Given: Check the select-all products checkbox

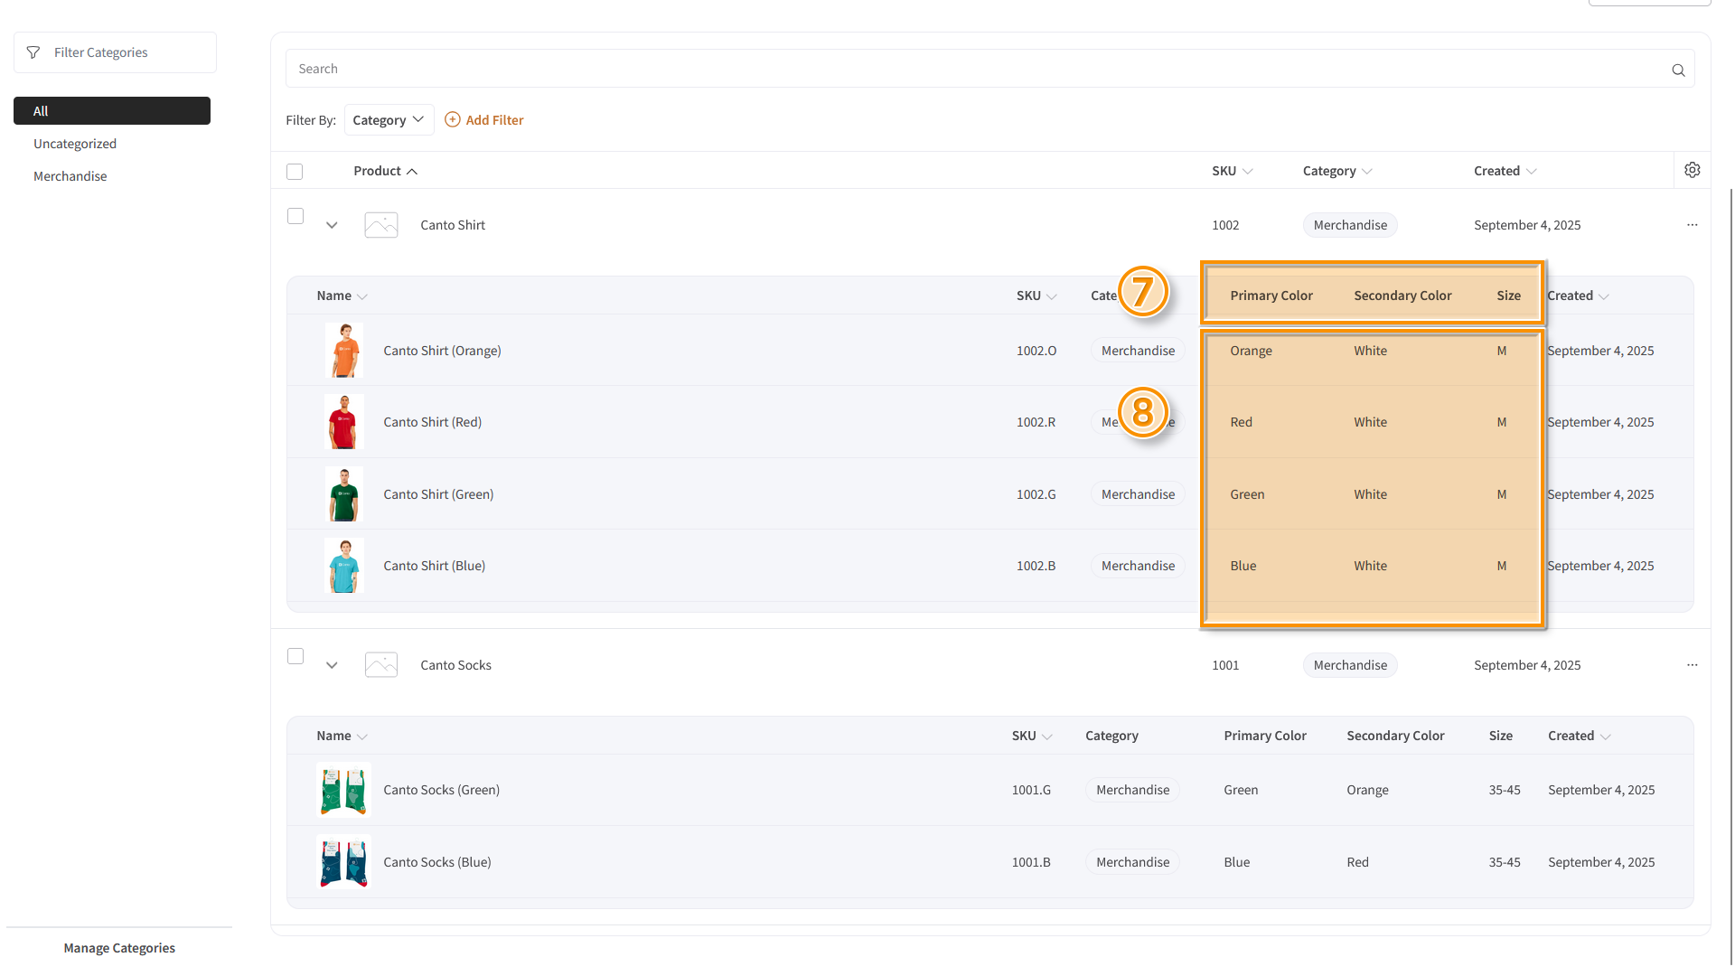Looking at the screenshot, I should click(295, 172).
